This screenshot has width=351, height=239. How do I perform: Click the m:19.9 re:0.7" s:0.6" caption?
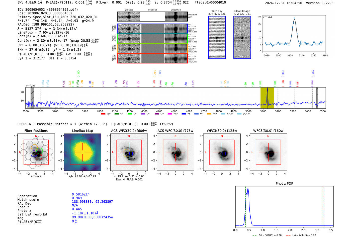pos(129,176)
